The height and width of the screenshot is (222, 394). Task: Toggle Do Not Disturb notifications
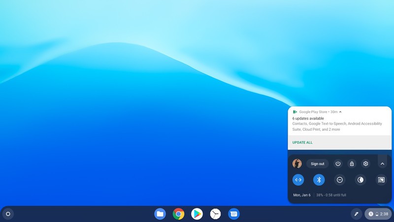[340, 180]
